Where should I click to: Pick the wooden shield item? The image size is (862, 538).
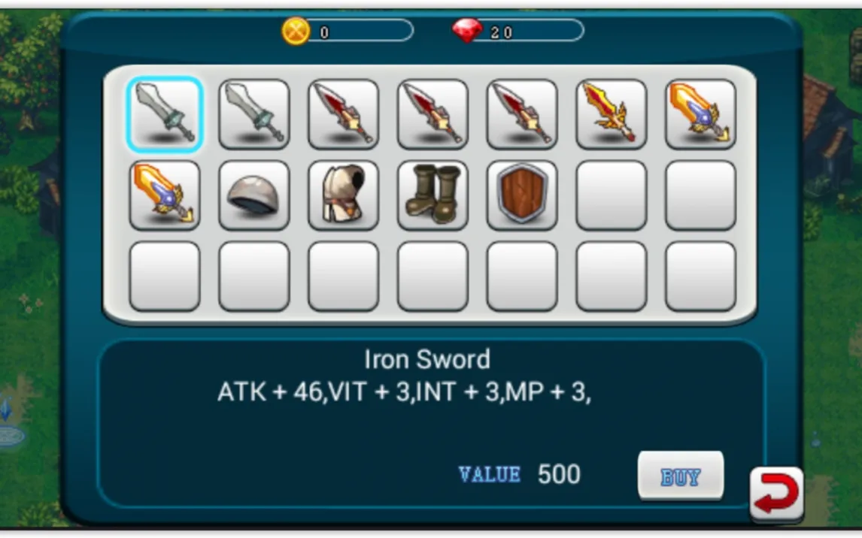(x=522, y=195)
